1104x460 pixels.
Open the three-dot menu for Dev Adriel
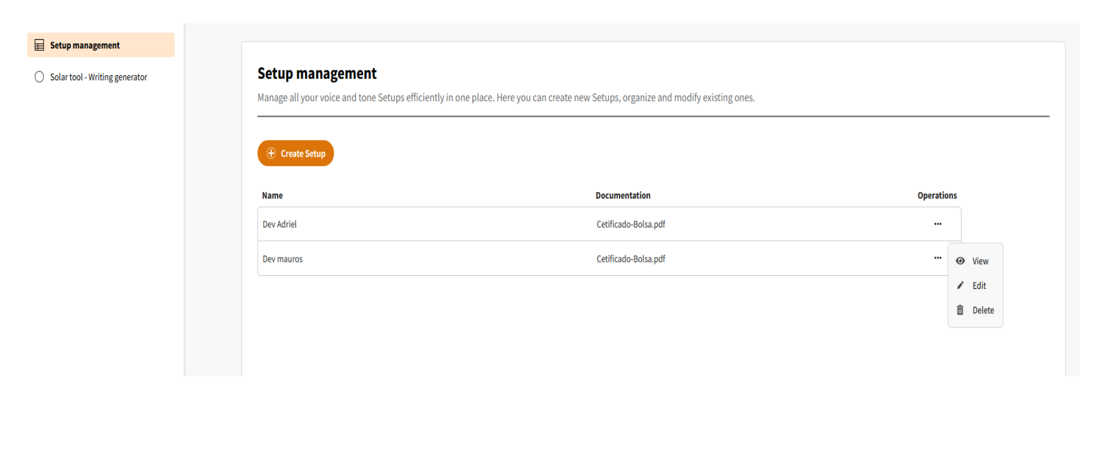[937, 224]
